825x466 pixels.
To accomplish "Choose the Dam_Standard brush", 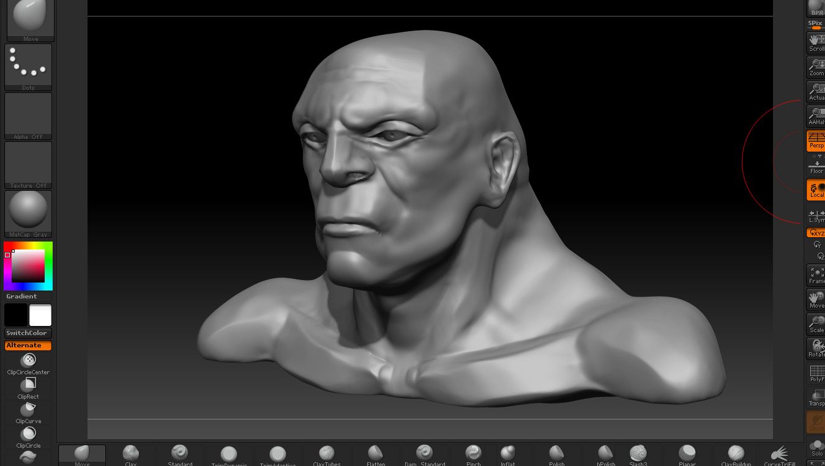I will point(425,456).
